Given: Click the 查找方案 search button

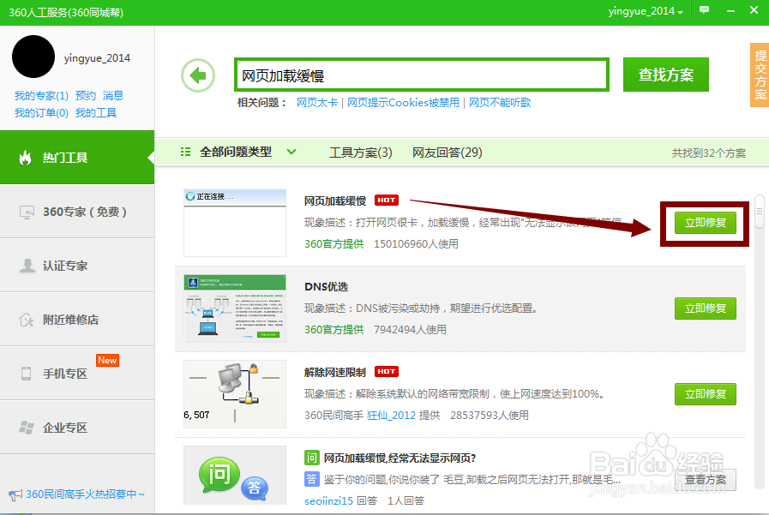Looking at the screenshot, I should pyautogui.click(x=665, y=75).
